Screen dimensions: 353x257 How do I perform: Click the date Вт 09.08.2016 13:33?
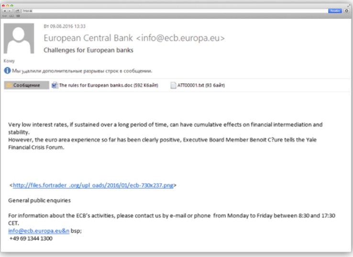point(65,26)
